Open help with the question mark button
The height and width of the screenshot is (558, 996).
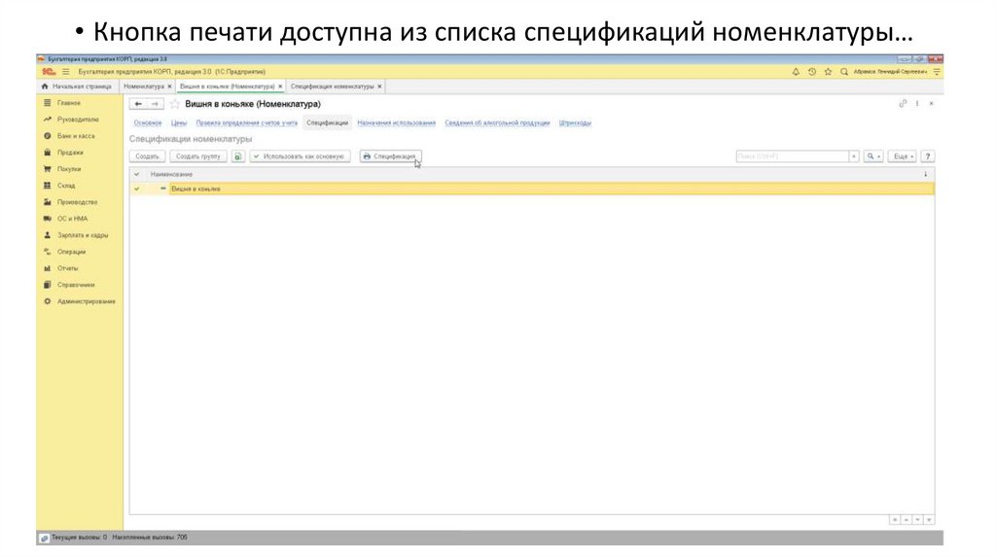tap(927, 157)
